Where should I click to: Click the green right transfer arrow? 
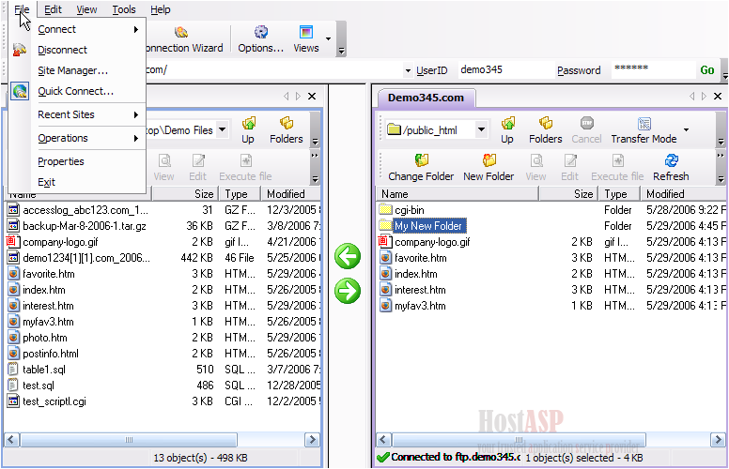click(x=348, y=291)
